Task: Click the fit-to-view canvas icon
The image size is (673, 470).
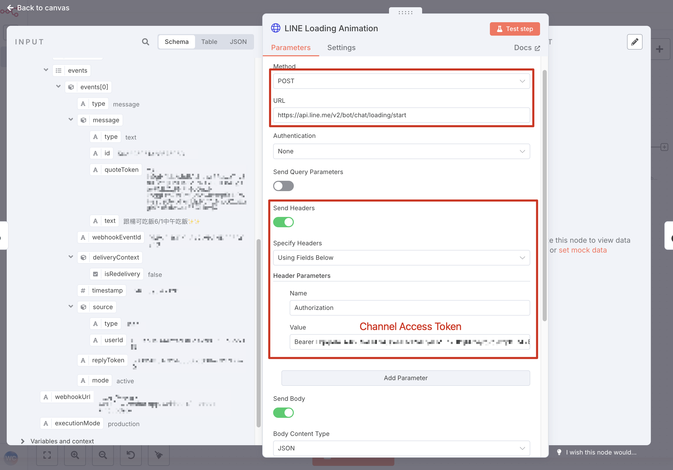Action: pos(47,455)
